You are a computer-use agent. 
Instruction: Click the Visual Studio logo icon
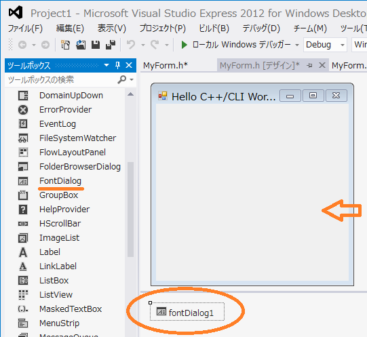16,13
